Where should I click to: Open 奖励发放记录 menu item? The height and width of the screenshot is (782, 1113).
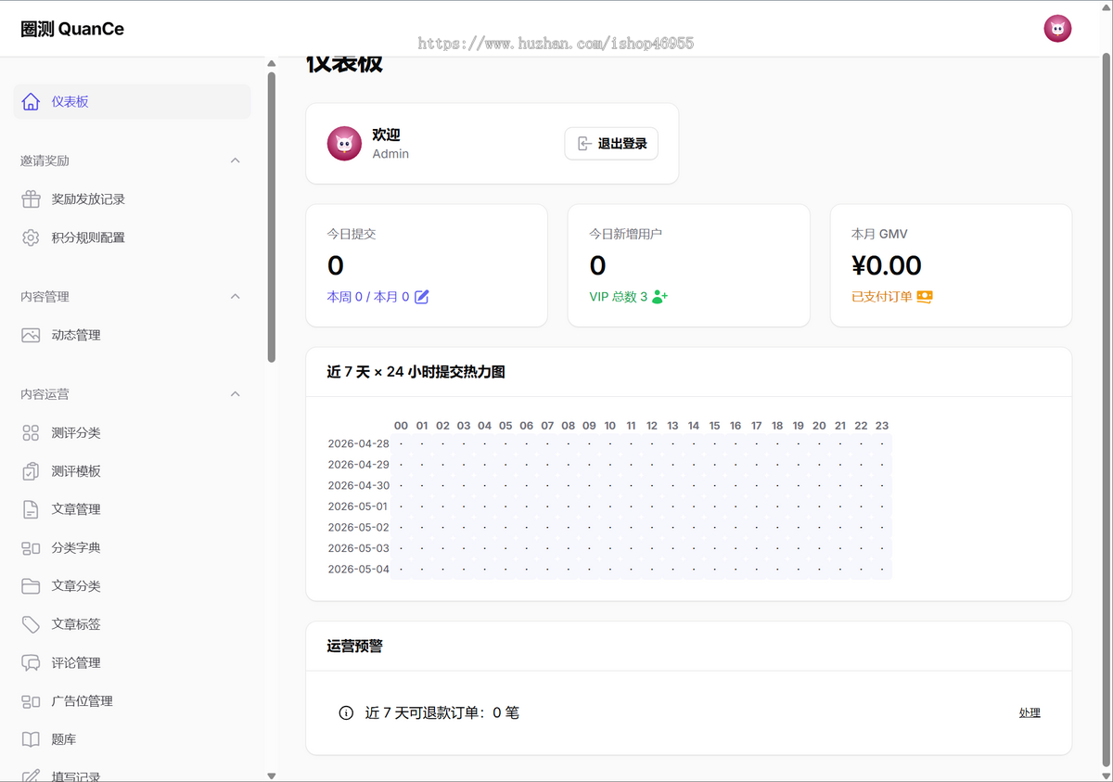pos(132,199)
